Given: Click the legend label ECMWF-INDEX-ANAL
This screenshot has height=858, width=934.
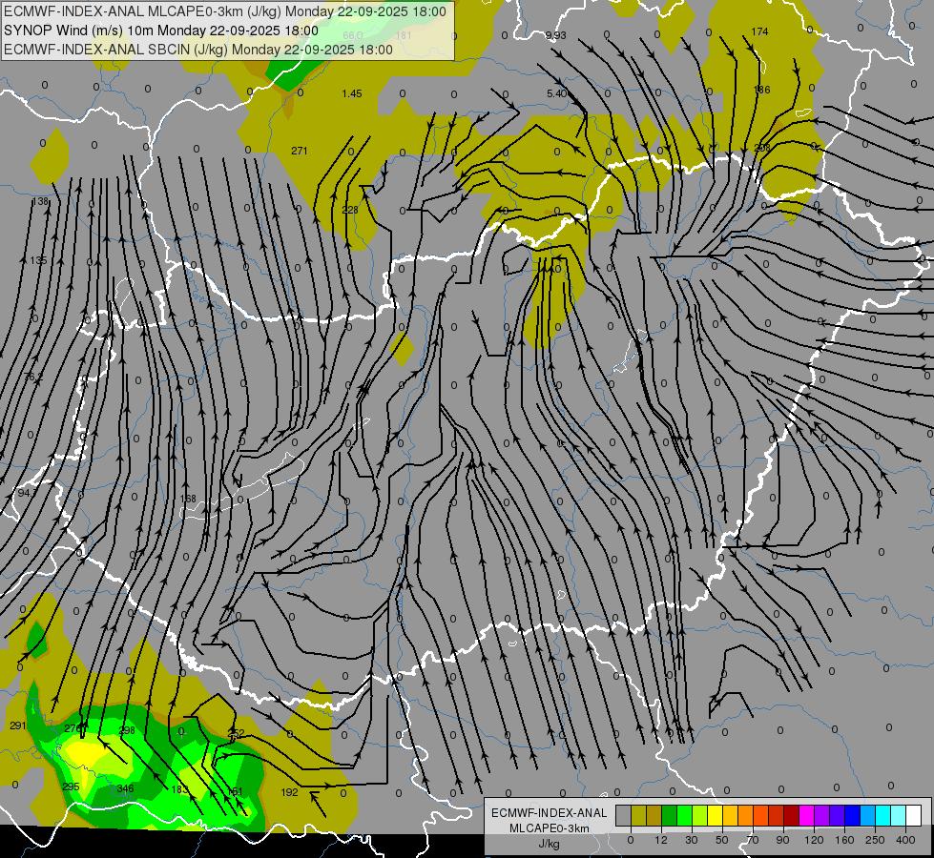Looking at the screenshot, I should (x=550, y=813).
